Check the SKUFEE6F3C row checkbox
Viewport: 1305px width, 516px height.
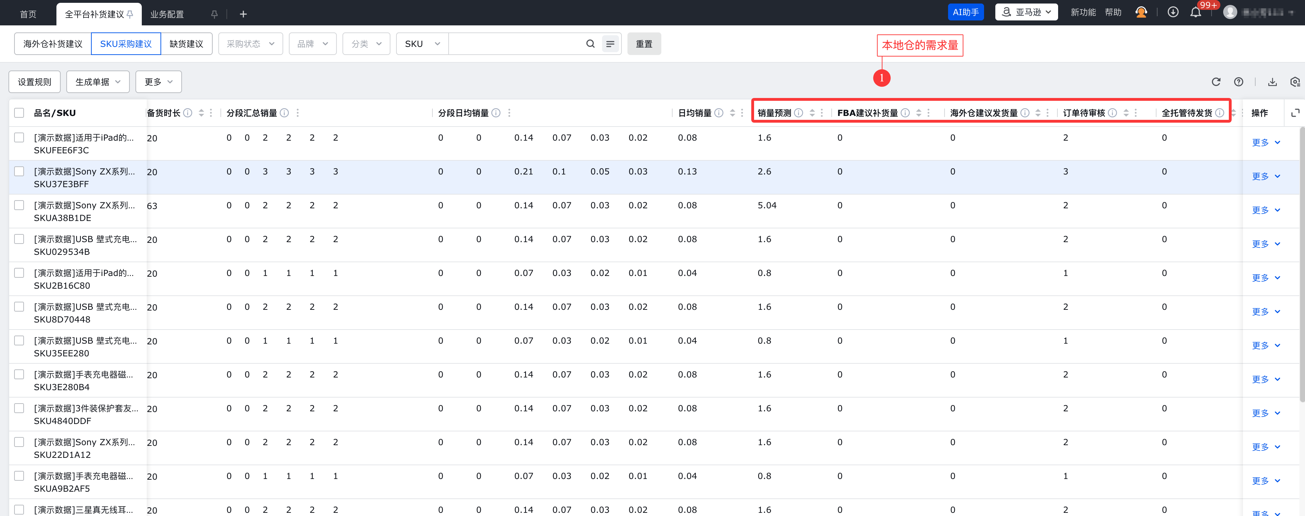[x=19, y=137]
